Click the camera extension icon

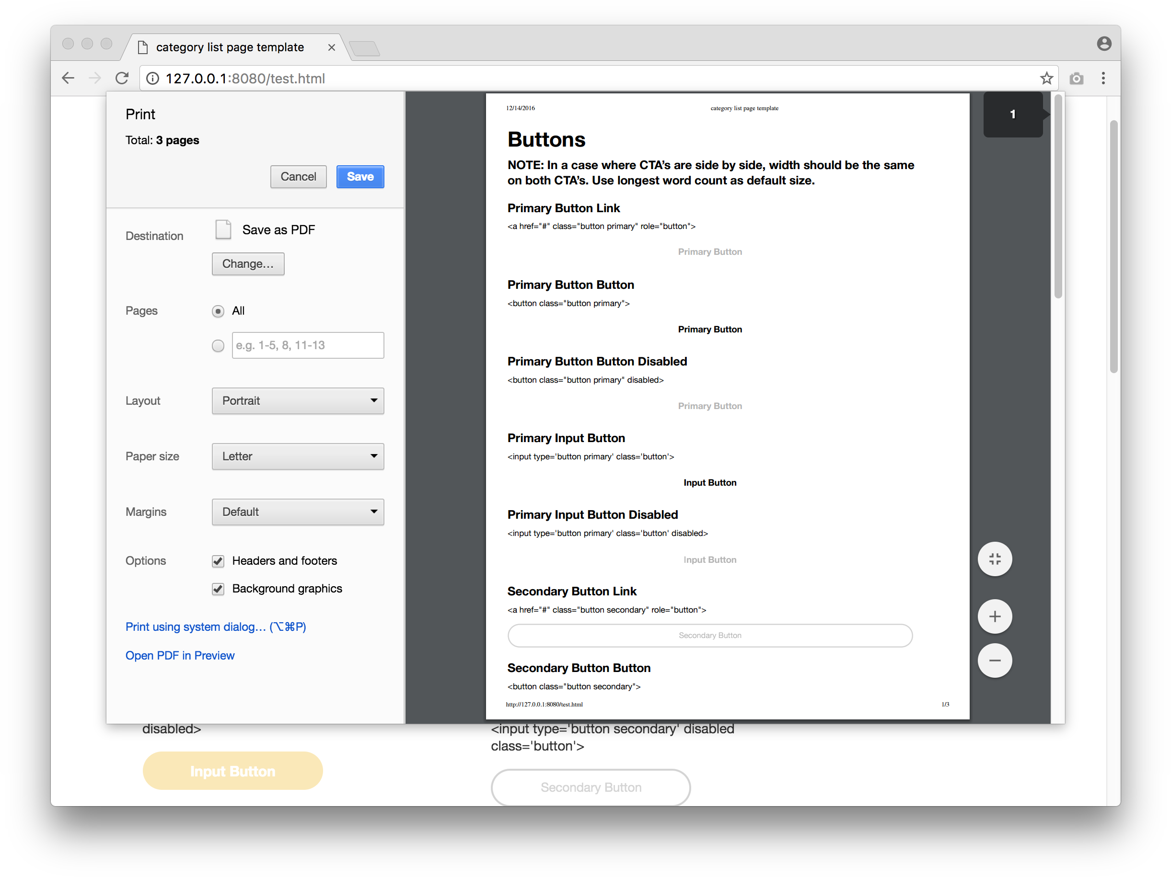coord(1076,79)
